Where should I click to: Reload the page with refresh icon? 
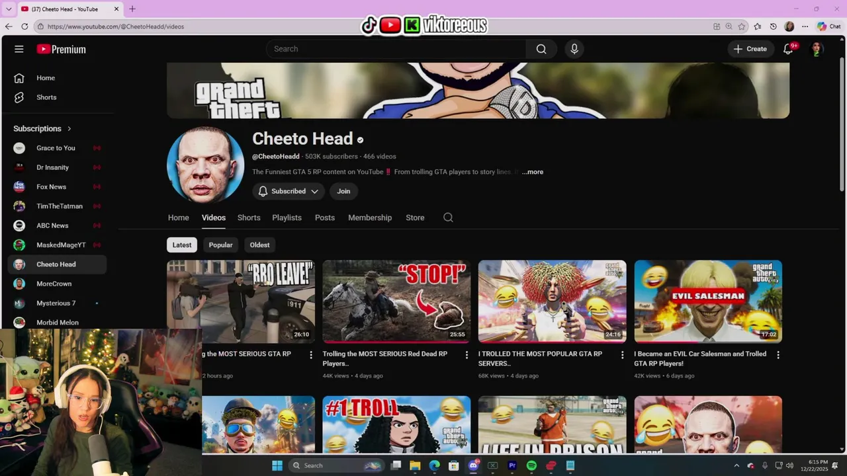(x=24, y=26)
